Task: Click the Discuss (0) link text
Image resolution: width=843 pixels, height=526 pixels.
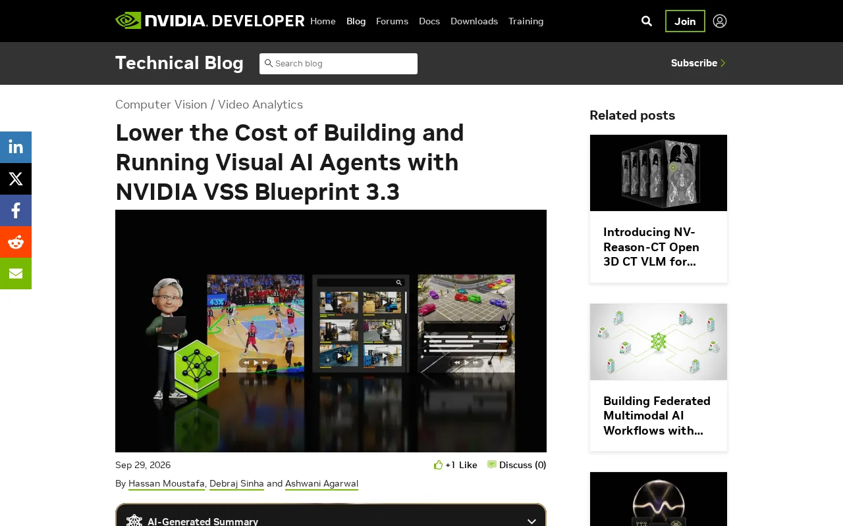Action: tap(523, 465)
